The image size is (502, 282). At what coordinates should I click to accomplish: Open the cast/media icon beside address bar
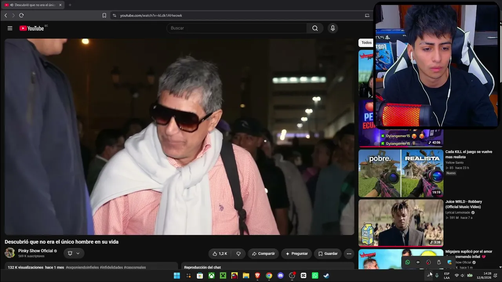click(x=367, y=15)
